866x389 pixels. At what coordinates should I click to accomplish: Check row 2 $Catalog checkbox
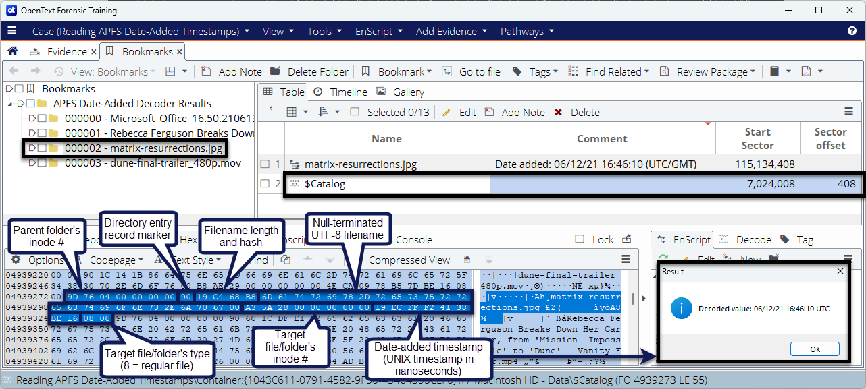[x=265, y=183]
